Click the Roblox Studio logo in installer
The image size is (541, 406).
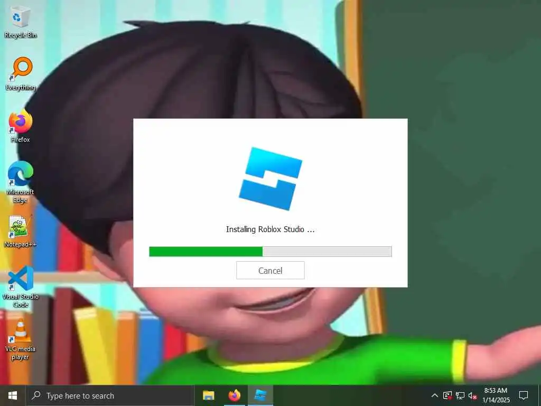tap(270, 179)
